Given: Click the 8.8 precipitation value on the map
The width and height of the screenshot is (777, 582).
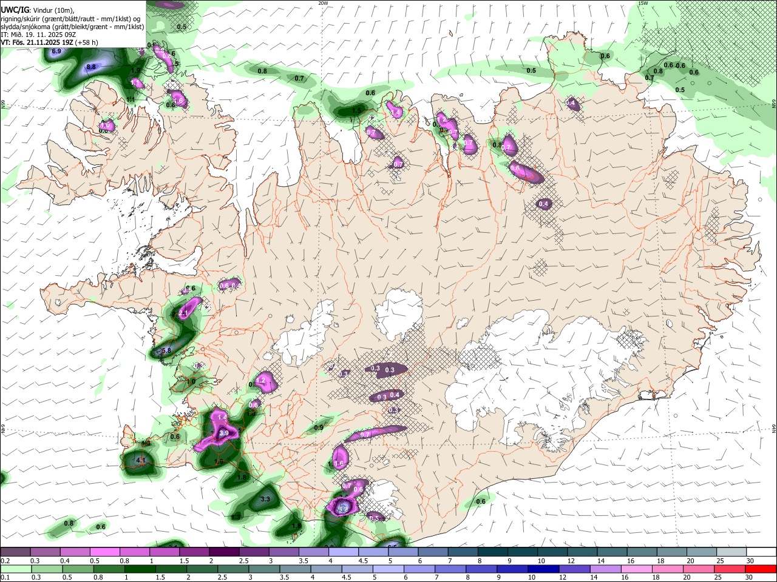Looking at the screenshot, I should tap(92, 67).
